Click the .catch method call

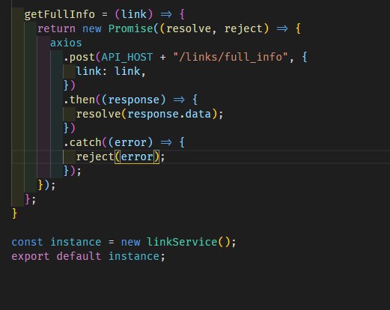[82, 142]
